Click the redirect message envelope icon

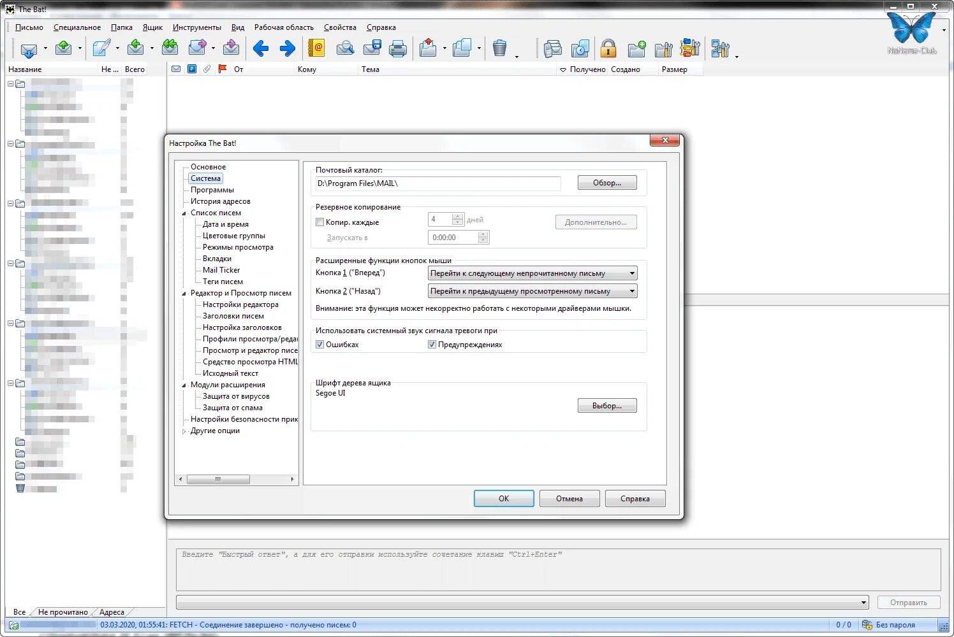(231, 48)
